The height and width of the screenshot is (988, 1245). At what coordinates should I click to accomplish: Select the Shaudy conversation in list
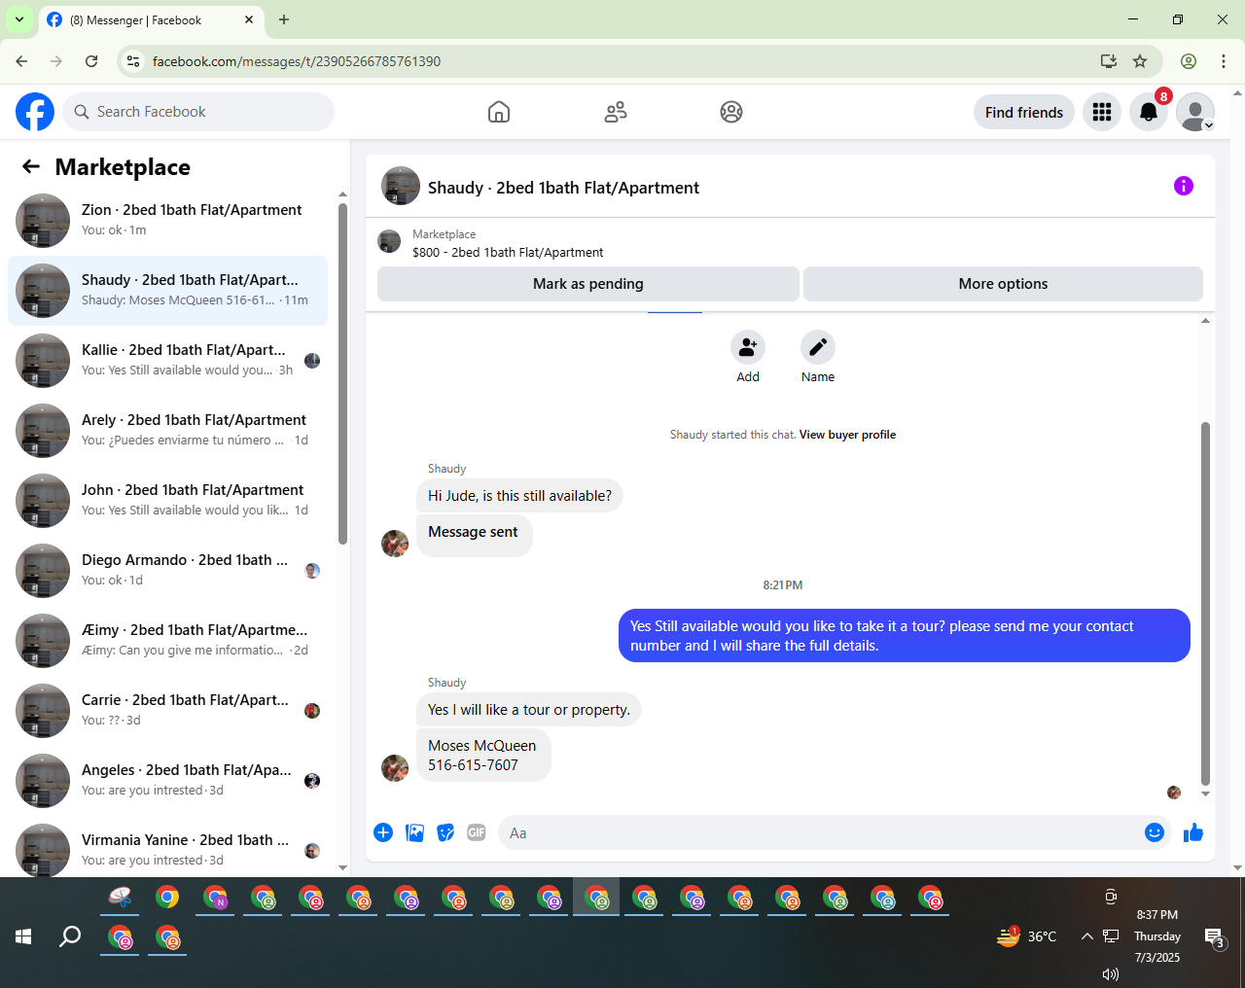tap(168, 291)
